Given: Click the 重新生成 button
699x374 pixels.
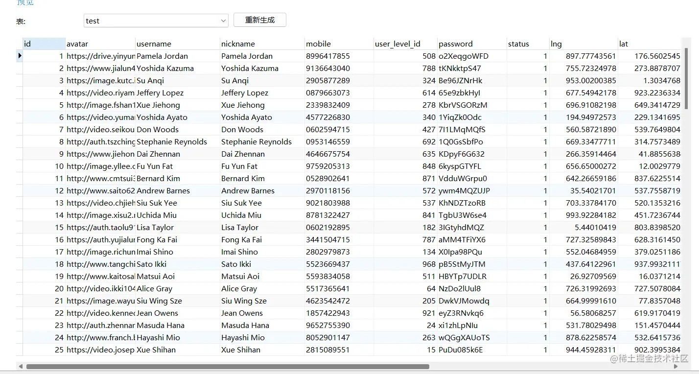Looking at the screenshot, I should [x=260, y=20].
